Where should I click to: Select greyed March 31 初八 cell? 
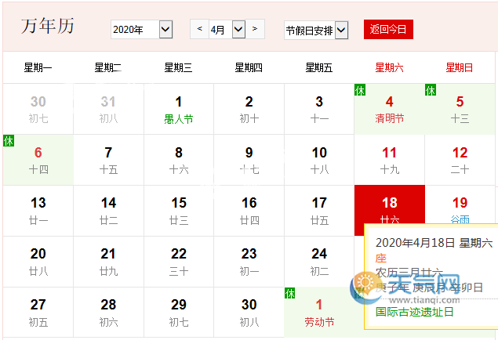point(109,109)
